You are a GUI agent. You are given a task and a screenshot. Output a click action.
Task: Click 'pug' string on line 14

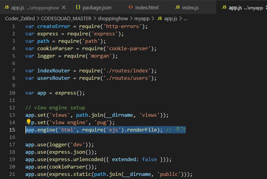(x=101, y=123)
